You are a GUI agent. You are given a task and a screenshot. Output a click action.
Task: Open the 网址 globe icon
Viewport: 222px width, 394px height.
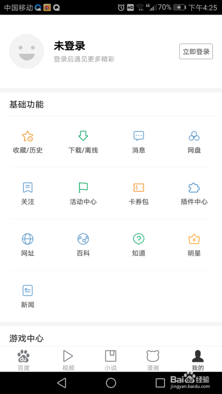point(28,239)
